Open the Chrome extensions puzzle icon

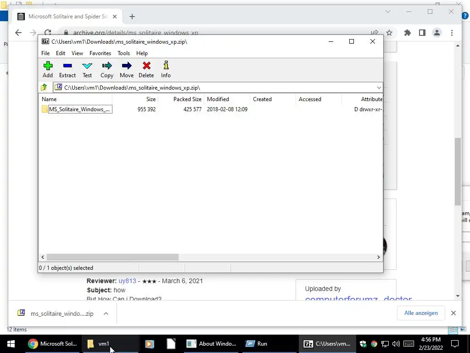coord(408,33)
